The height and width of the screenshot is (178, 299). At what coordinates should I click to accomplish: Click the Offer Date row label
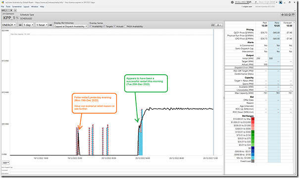[249, 100]
